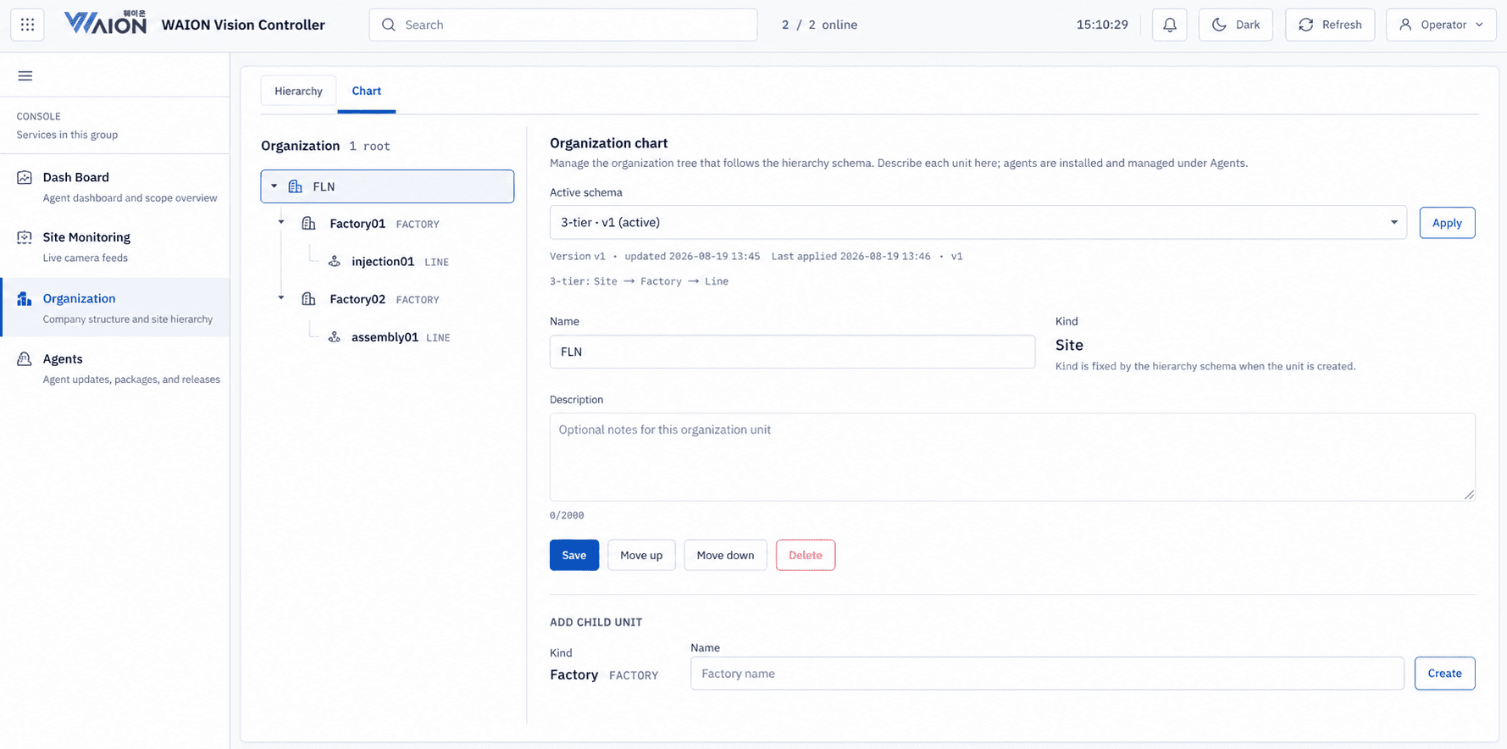This screenshot has height=749, width=1507.
Task: Click the injection01 line icon
Action: pyautogui.click(x=335, y=261)
